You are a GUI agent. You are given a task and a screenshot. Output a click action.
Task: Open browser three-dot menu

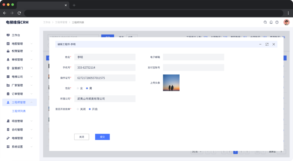point(288,13)
